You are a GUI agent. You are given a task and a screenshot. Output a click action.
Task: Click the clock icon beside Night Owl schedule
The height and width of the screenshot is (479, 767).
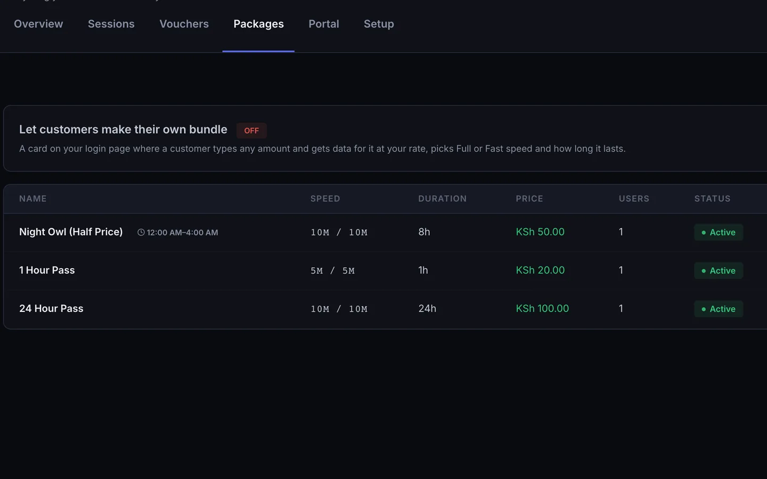coord(141,232)
